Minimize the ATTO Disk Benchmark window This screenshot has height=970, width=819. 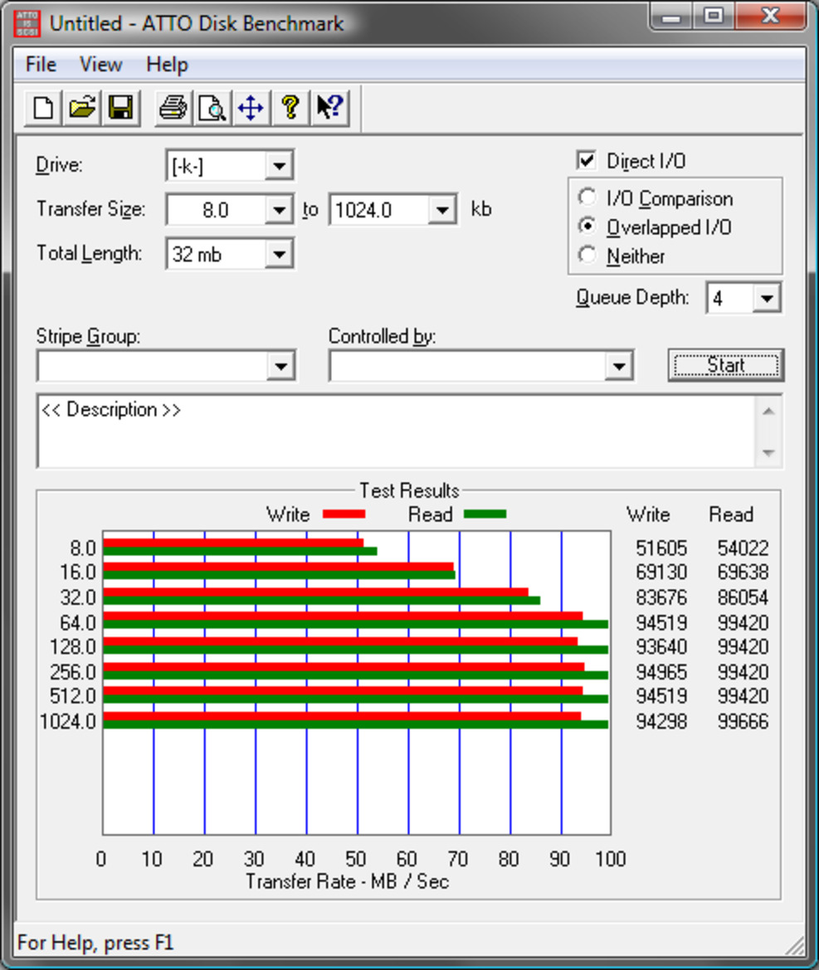coord(671,16)
